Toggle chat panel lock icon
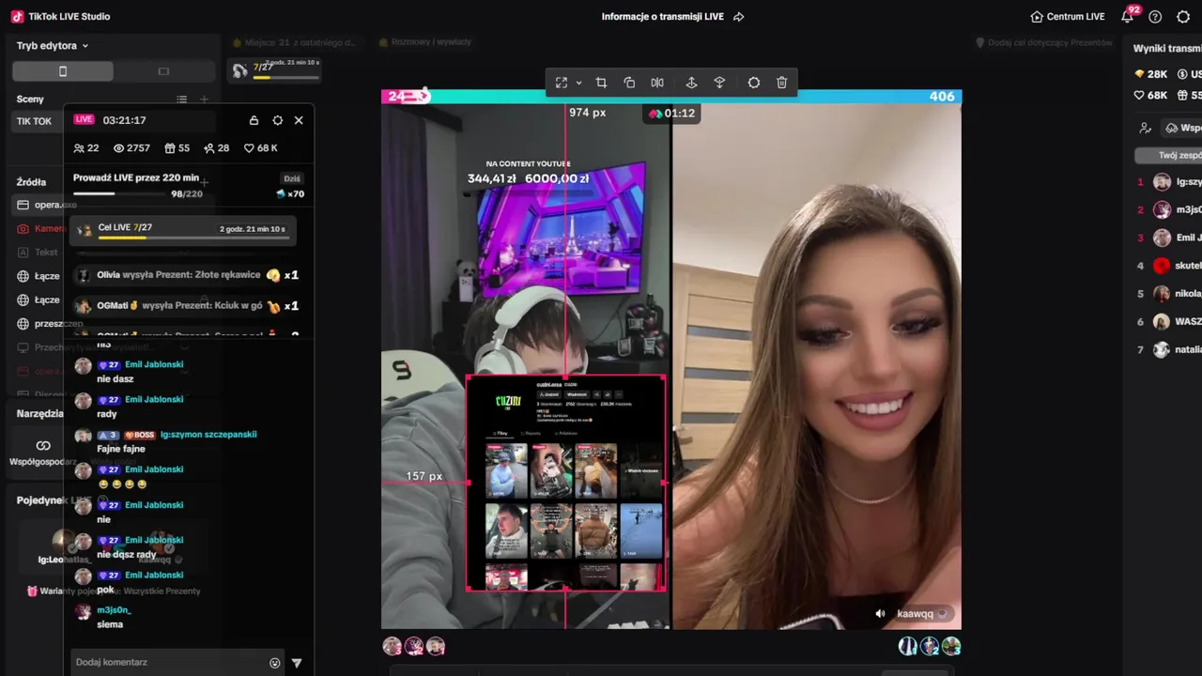This screenshot has height=676, width=1202. 254,120
